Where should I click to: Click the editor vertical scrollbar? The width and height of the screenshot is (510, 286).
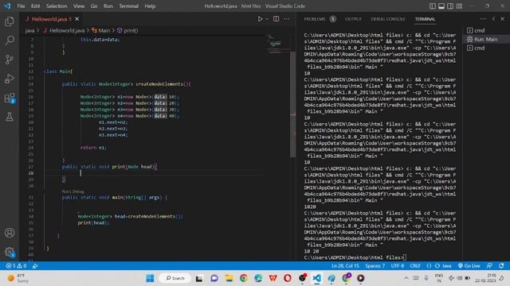[x=292, y=104]
